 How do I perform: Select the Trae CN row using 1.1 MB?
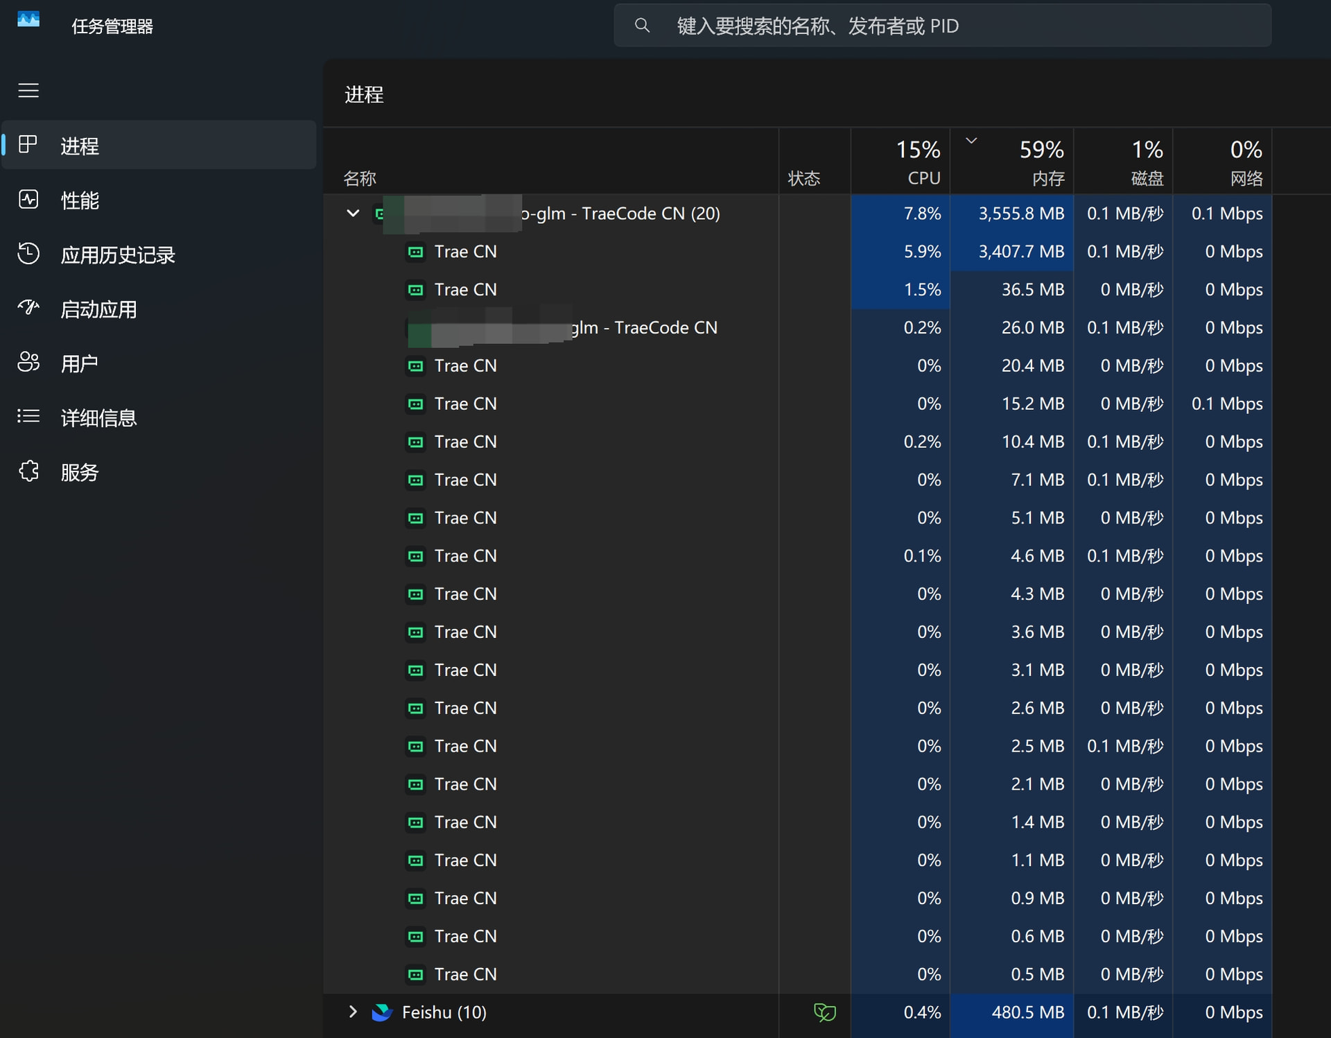(797, 860)
